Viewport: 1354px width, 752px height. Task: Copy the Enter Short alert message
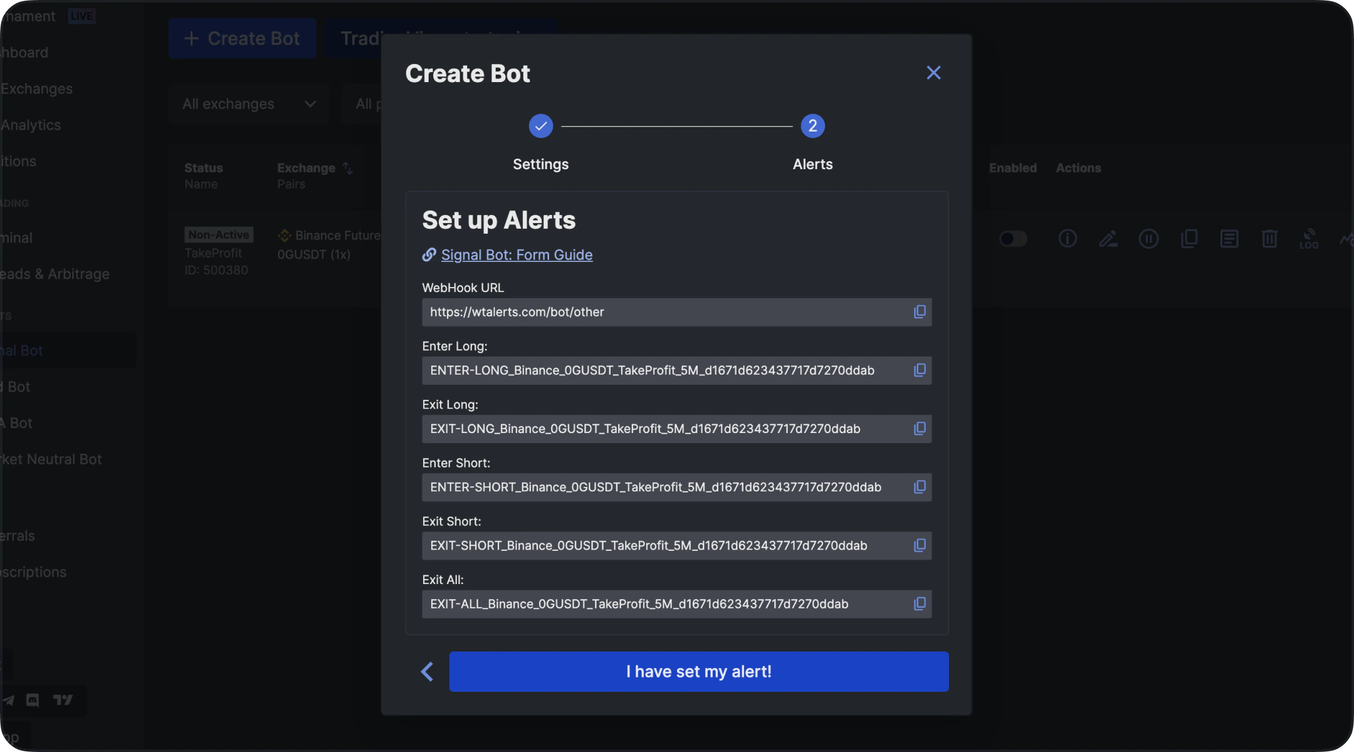point(919,487)
